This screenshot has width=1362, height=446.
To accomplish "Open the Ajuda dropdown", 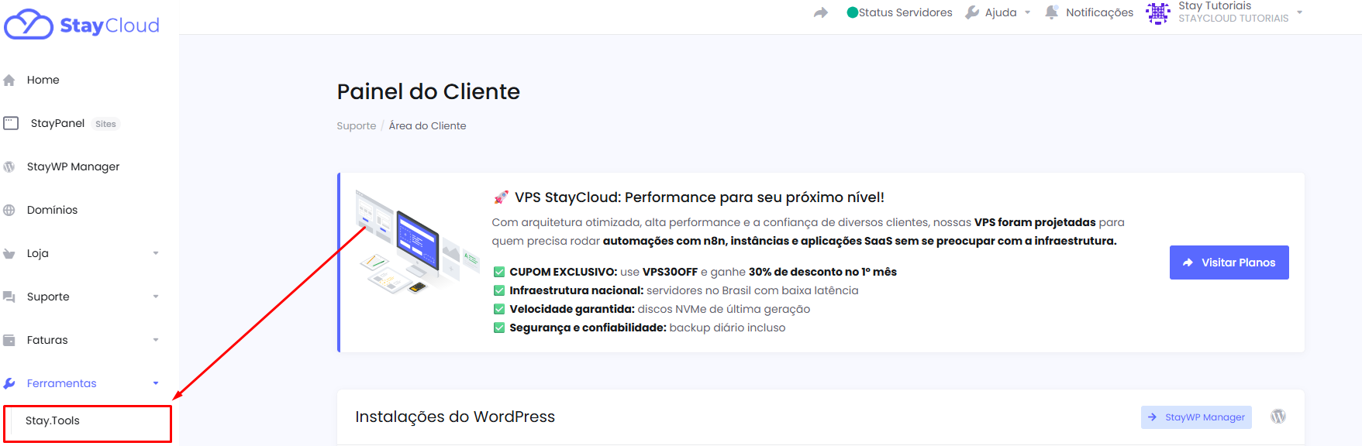I will click(998, 12).
